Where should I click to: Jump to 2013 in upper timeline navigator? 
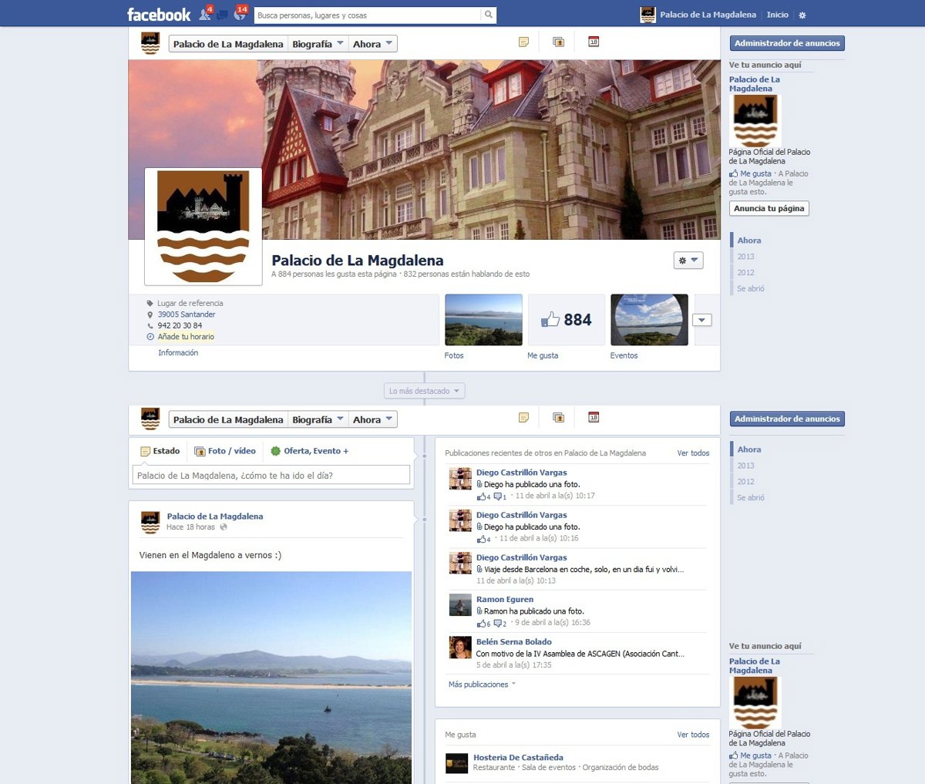(x=745, y=257)
